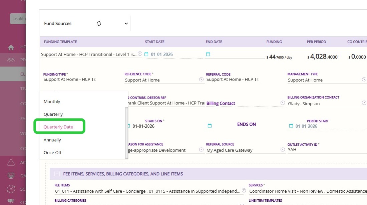Expand the Referral Source dropdown
Image resolution: width=367 pixels, height=205 pixels.
click(283, 150)
